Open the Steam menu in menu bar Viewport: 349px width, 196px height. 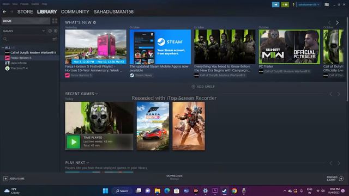coord(6,4)
